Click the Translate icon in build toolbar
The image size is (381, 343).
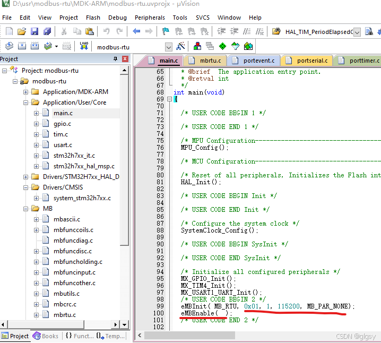[x=9, y=46]
